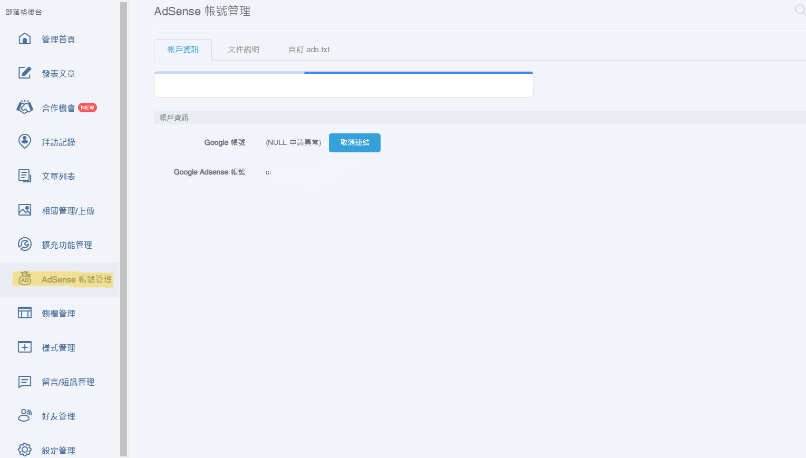Select AdSense 帳號管理 in the sidebar
Image resolution: width=806 pixels, height=458 pixels.
pyautogui.click(x=77, y=279)
